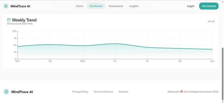Screen dimensions: 224x103
Task: Click the MindTrace AI brain logo in footer
Action: click(6, 92)
